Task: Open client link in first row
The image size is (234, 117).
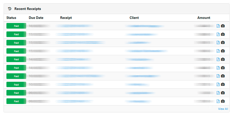Action: pyautogui.click(x=144, y=26)
